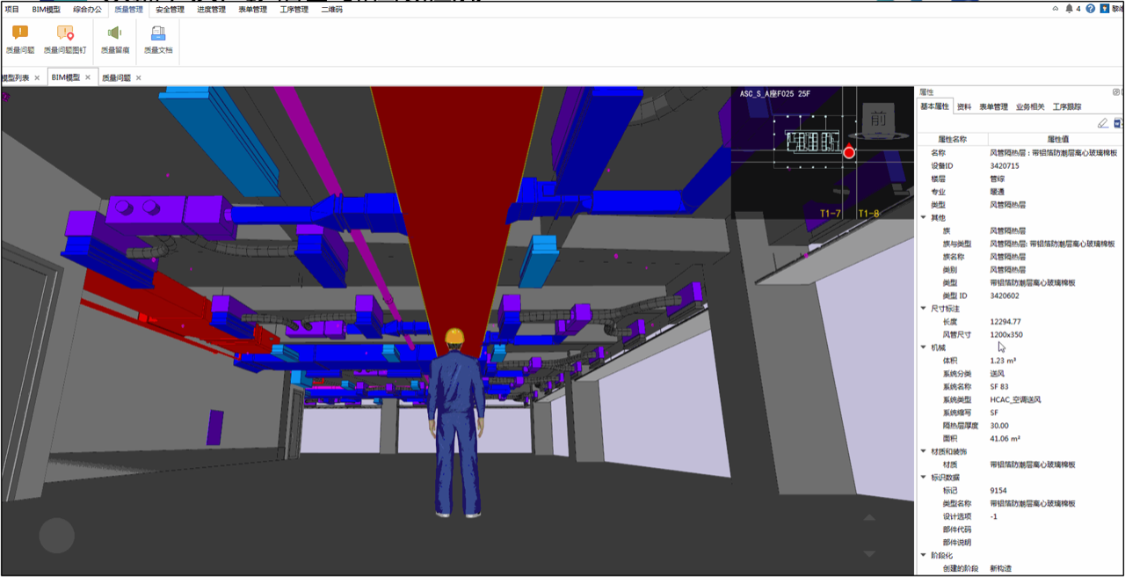Click the 风管尺寸 value 1200x350

[1006, 335]
